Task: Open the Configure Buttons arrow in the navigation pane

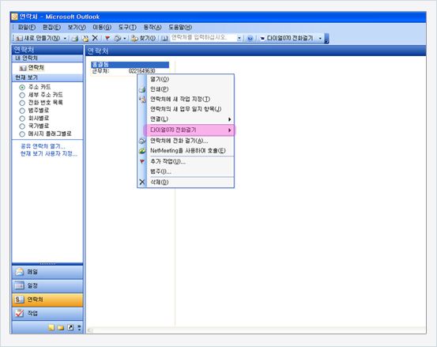Action: coord(80,328)
